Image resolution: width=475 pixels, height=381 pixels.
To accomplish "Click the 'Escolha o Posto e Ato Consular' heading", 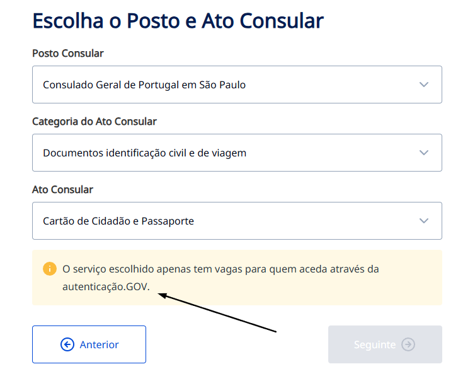I will coord(178,21).
